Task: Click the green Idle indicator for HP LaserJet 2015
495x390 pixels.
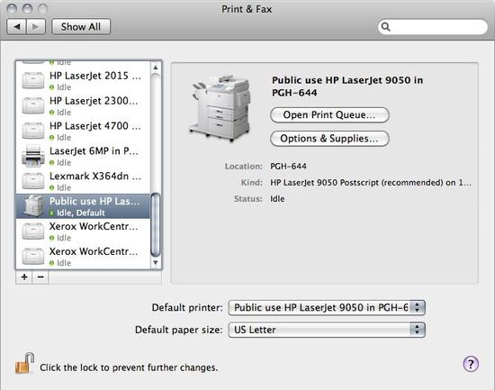Action: coord(52,87)
